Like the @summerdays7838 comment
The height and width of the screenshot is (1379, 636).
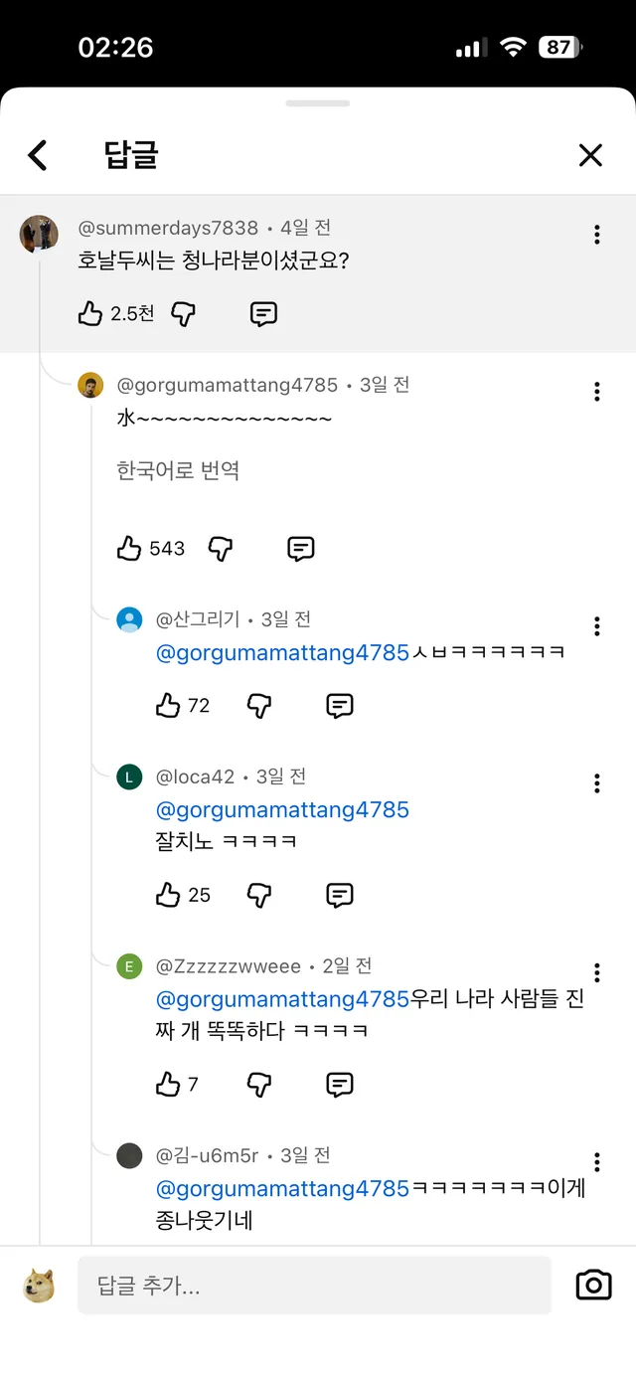click(x=90, y=314)
